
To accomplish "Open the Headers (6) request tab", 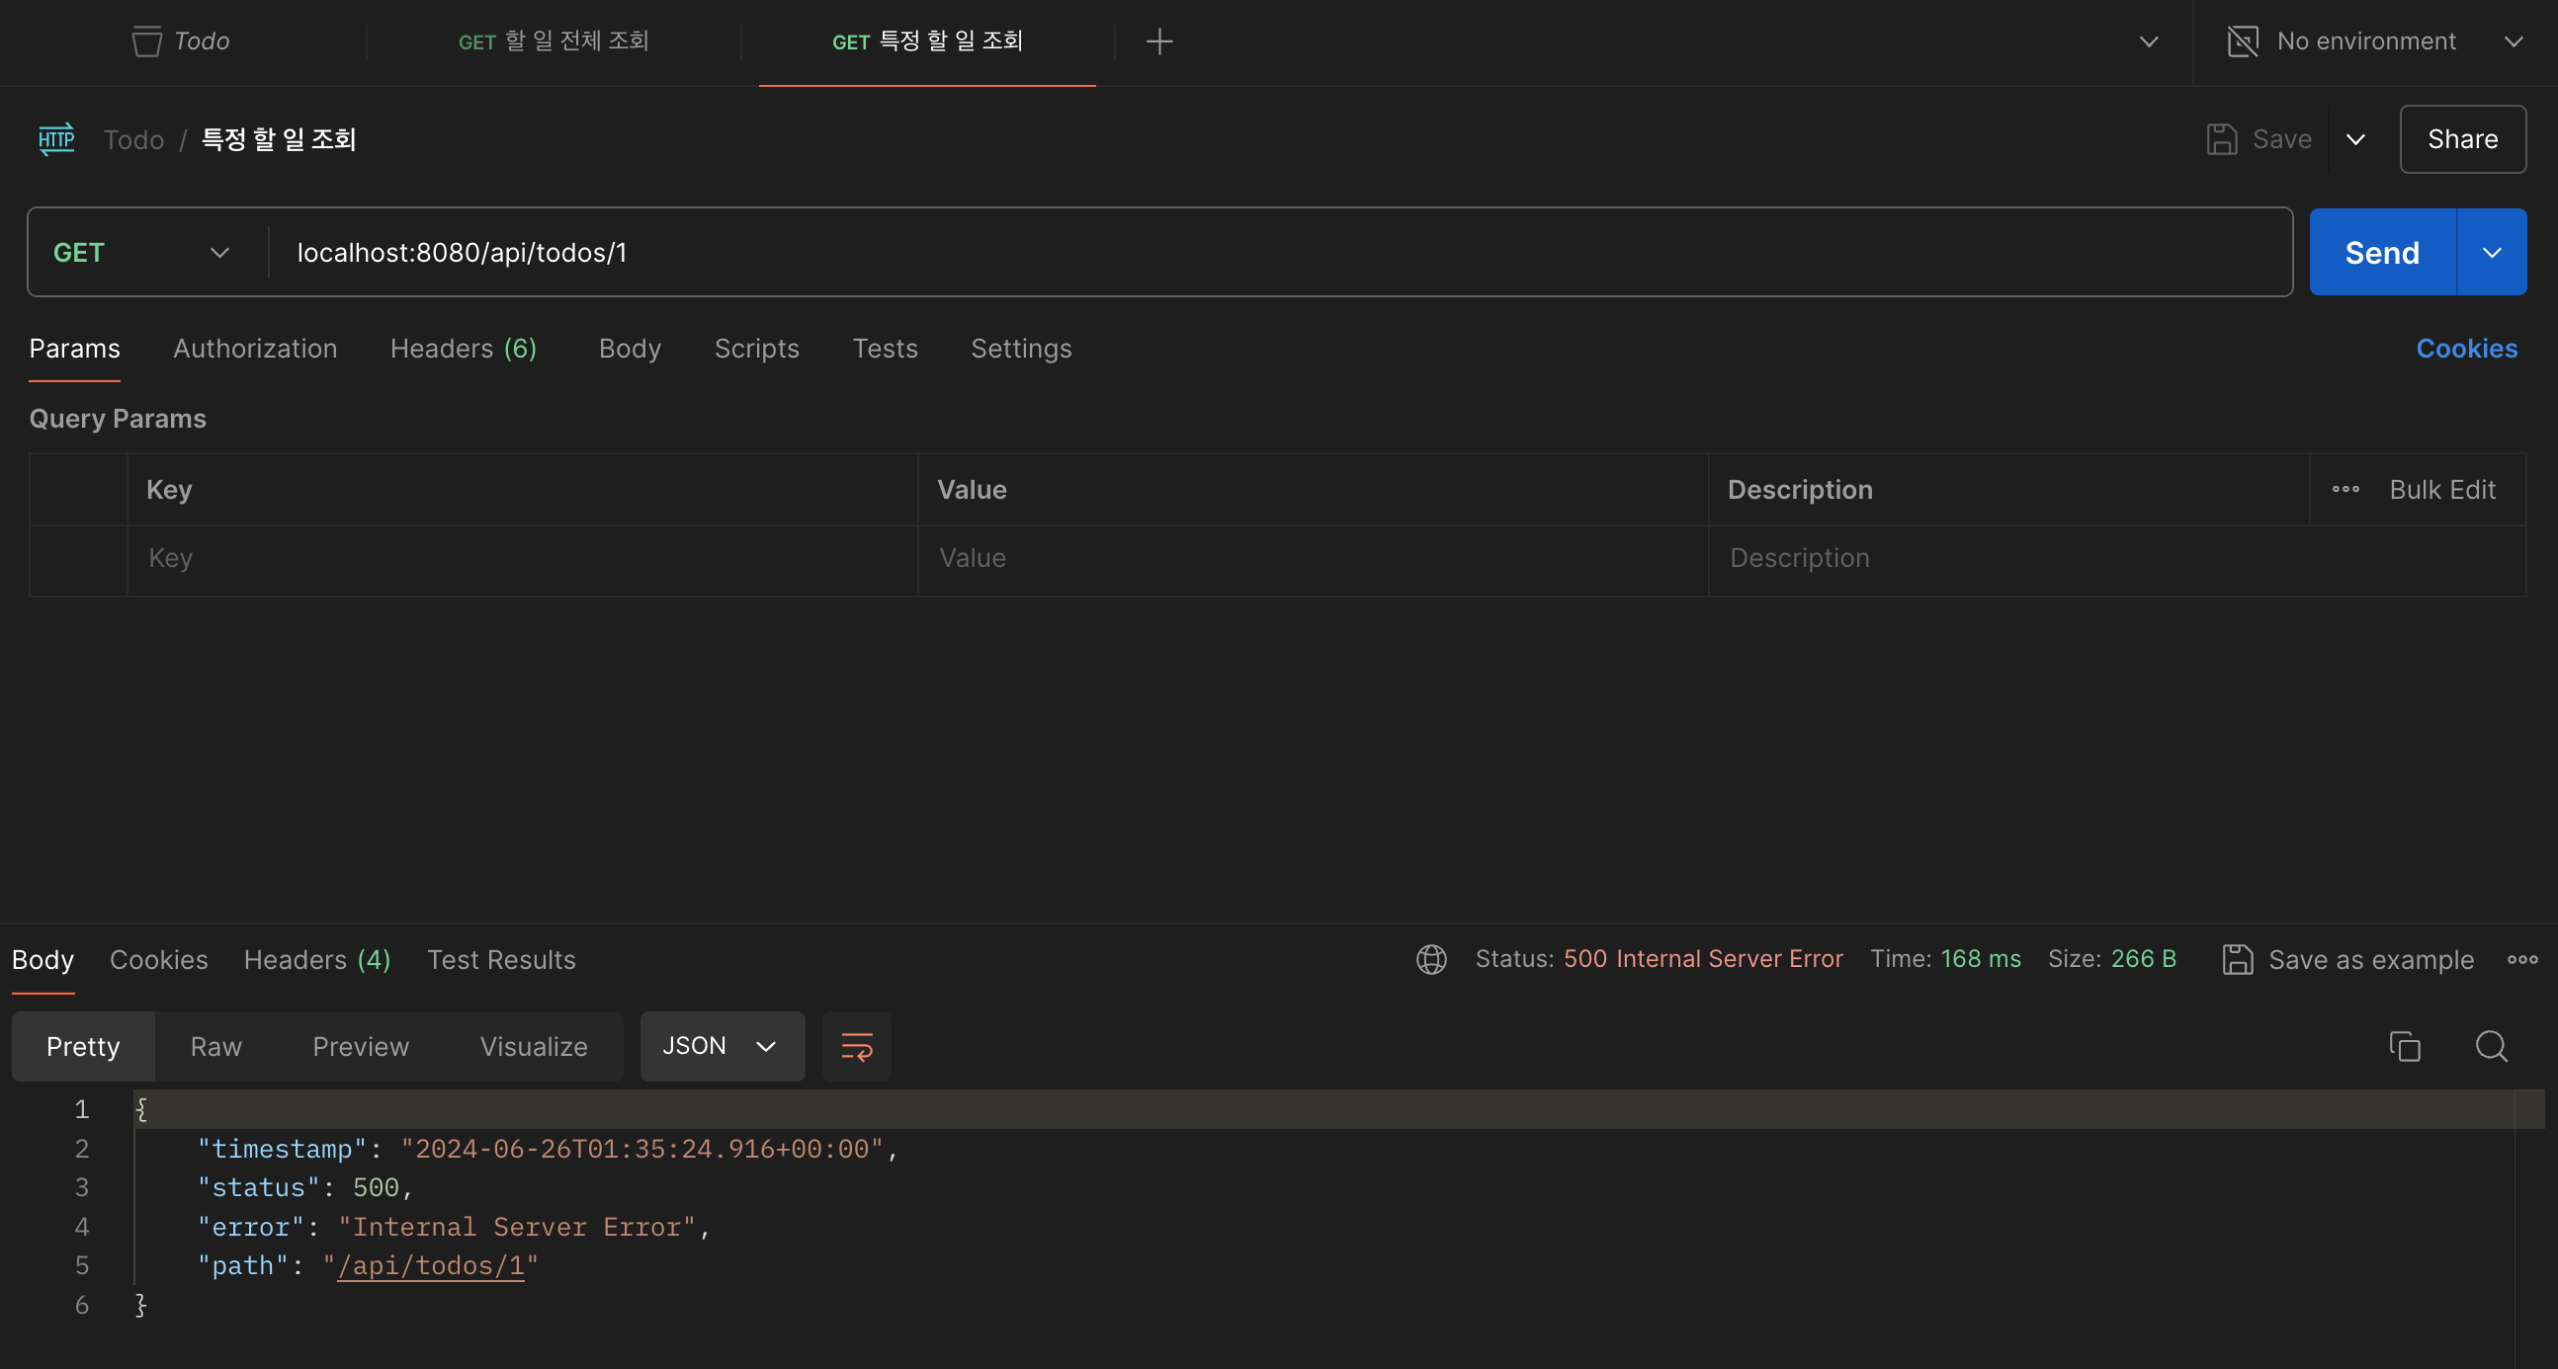I will click(x=463, y=350).
